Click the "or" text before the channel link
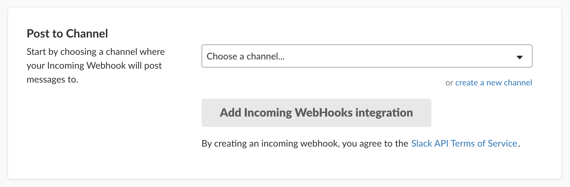The image size is (570, 187). pos(449,83)
